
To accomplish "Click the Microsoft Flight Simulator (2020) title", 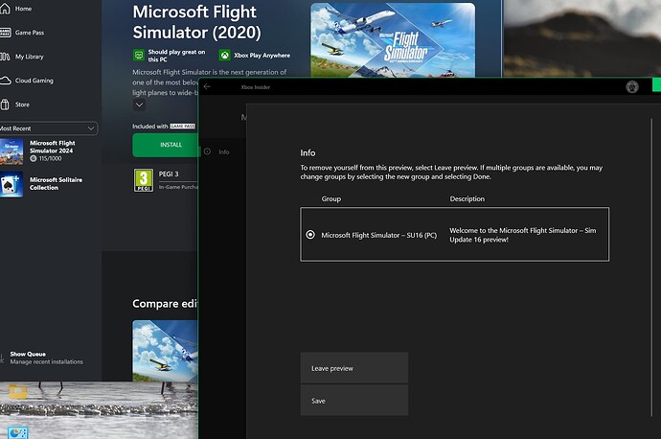I will coord(197,22).
